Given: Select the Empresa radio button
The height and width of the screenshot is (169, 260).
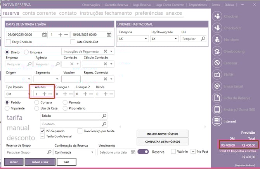Looking at the screenshot, I should [x=26, y=52].
